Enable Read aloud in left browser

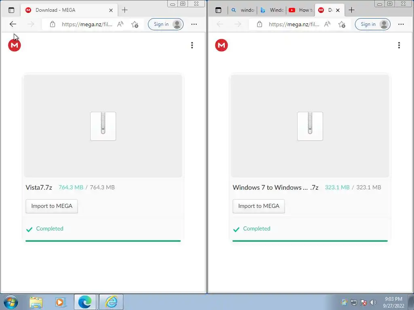(120, 24)
